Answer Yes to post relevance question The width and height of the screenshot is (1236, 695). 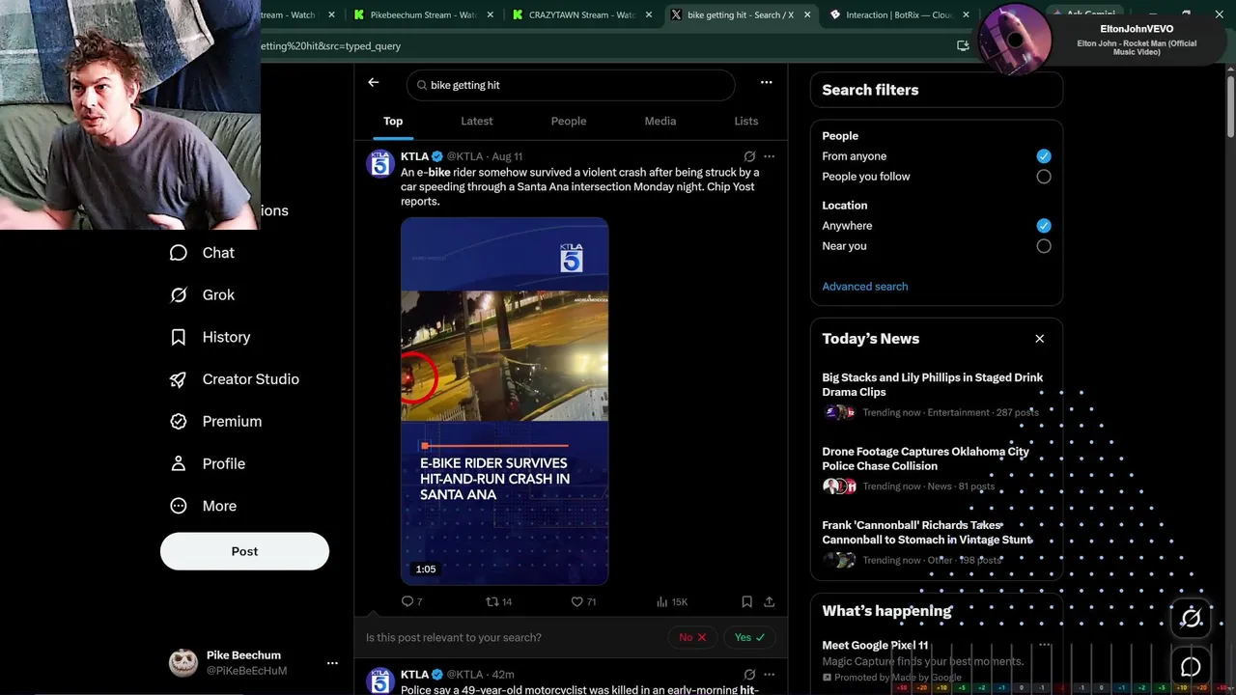tap(749, 637)
